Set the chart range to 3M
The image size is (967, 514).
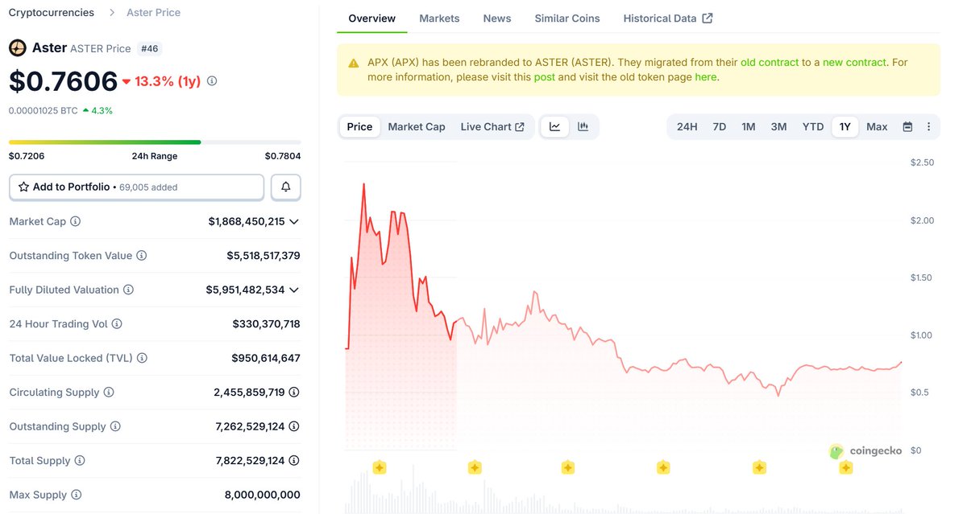(x=778, y=127)
